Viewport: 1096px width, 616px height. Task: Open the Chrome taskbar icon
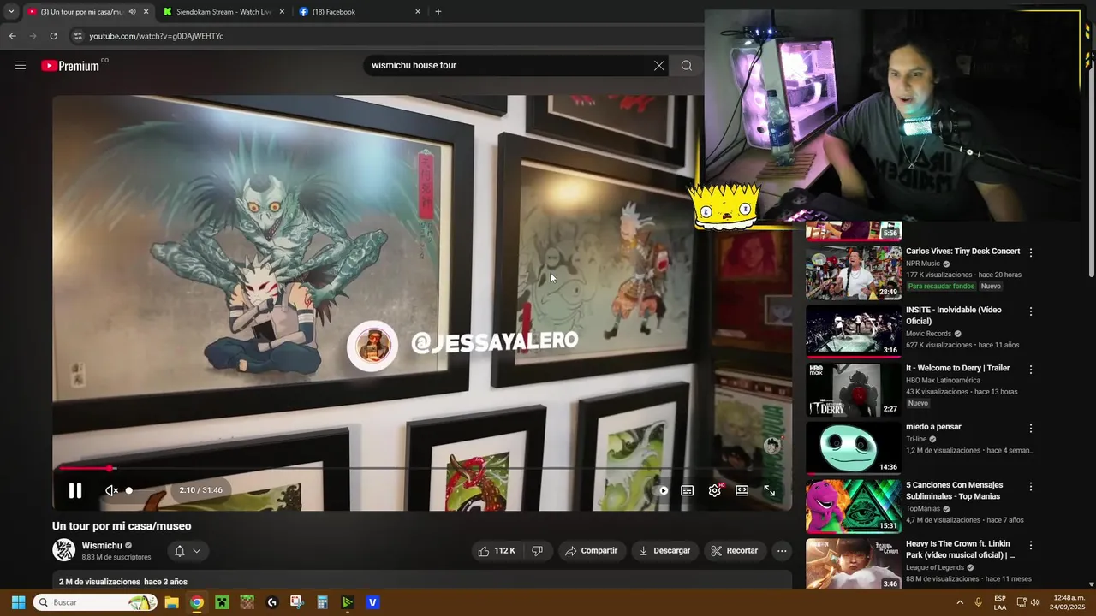pos(197,602)
